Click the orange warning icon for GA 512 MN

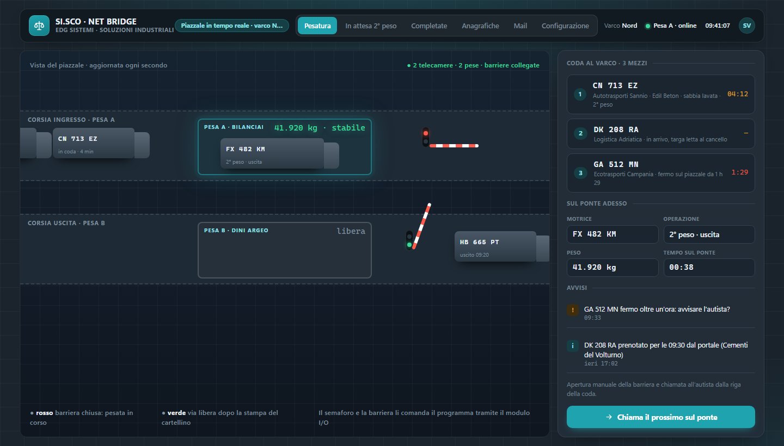pyautogui.click(x=573, y=309)
